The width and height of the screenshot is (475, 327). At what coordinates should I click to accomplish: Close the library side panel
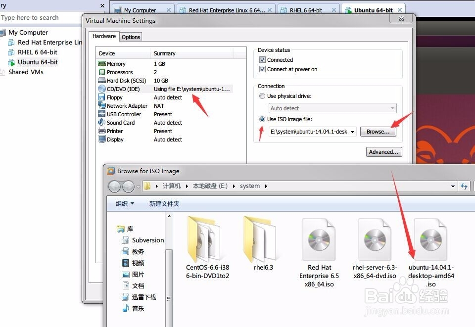point(102,5)
